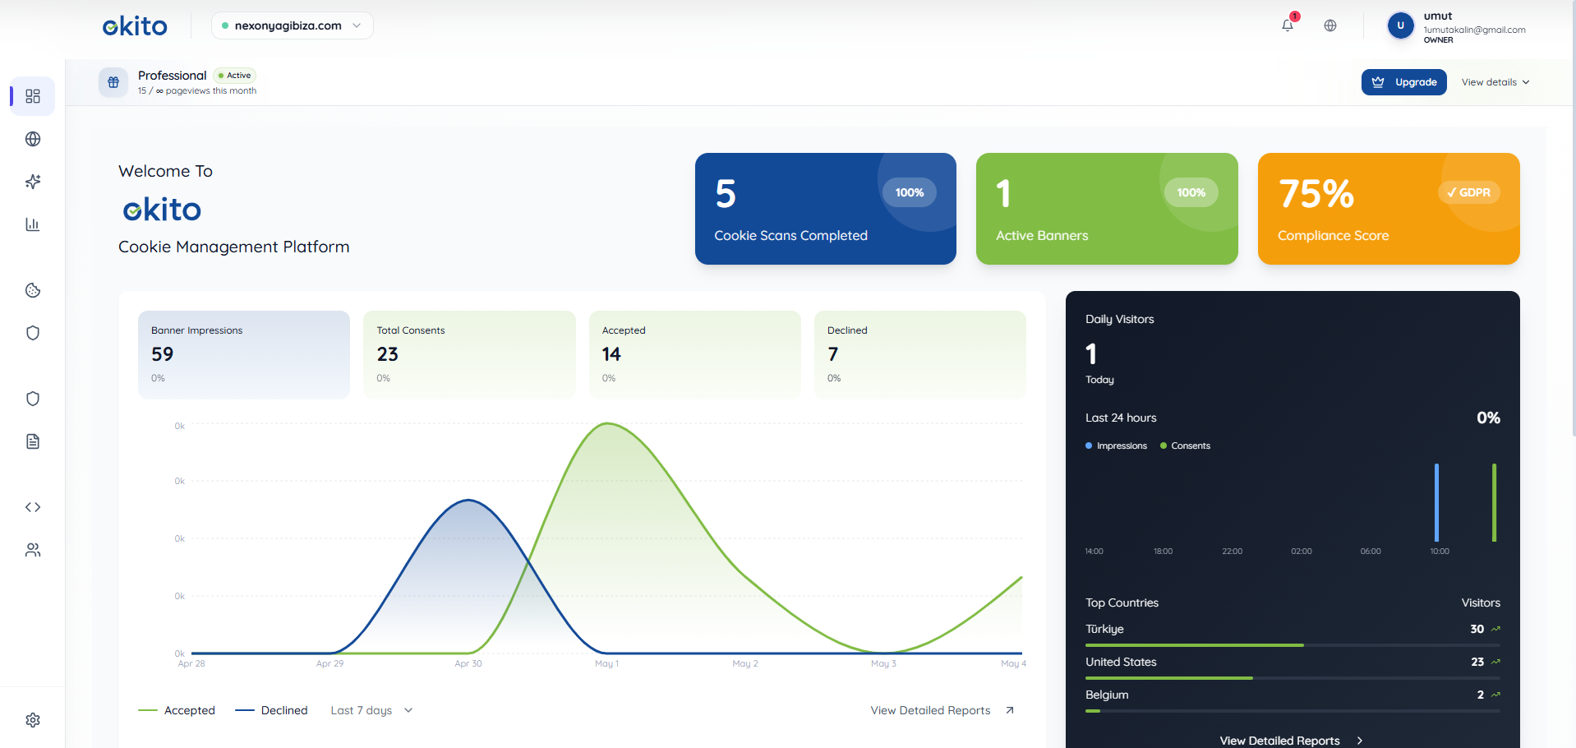Click the 0% value beside Last 24 hours
The height and width of the screenshot is (748, 1576).
[x=1488, y=418]
